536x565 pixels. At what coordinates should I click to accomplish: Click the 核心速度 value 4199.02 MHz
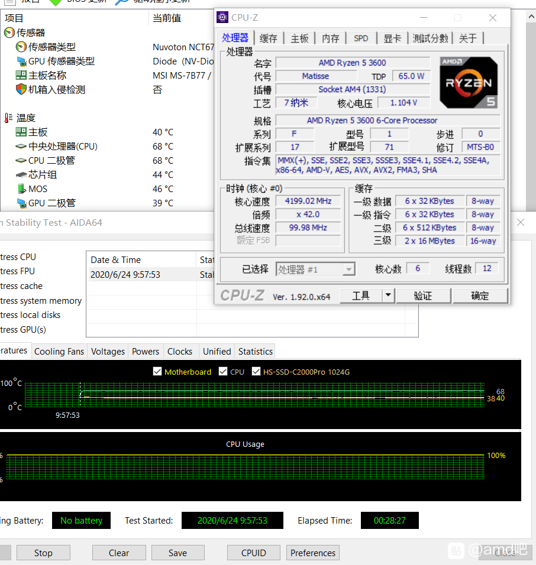tap(308, 201)
